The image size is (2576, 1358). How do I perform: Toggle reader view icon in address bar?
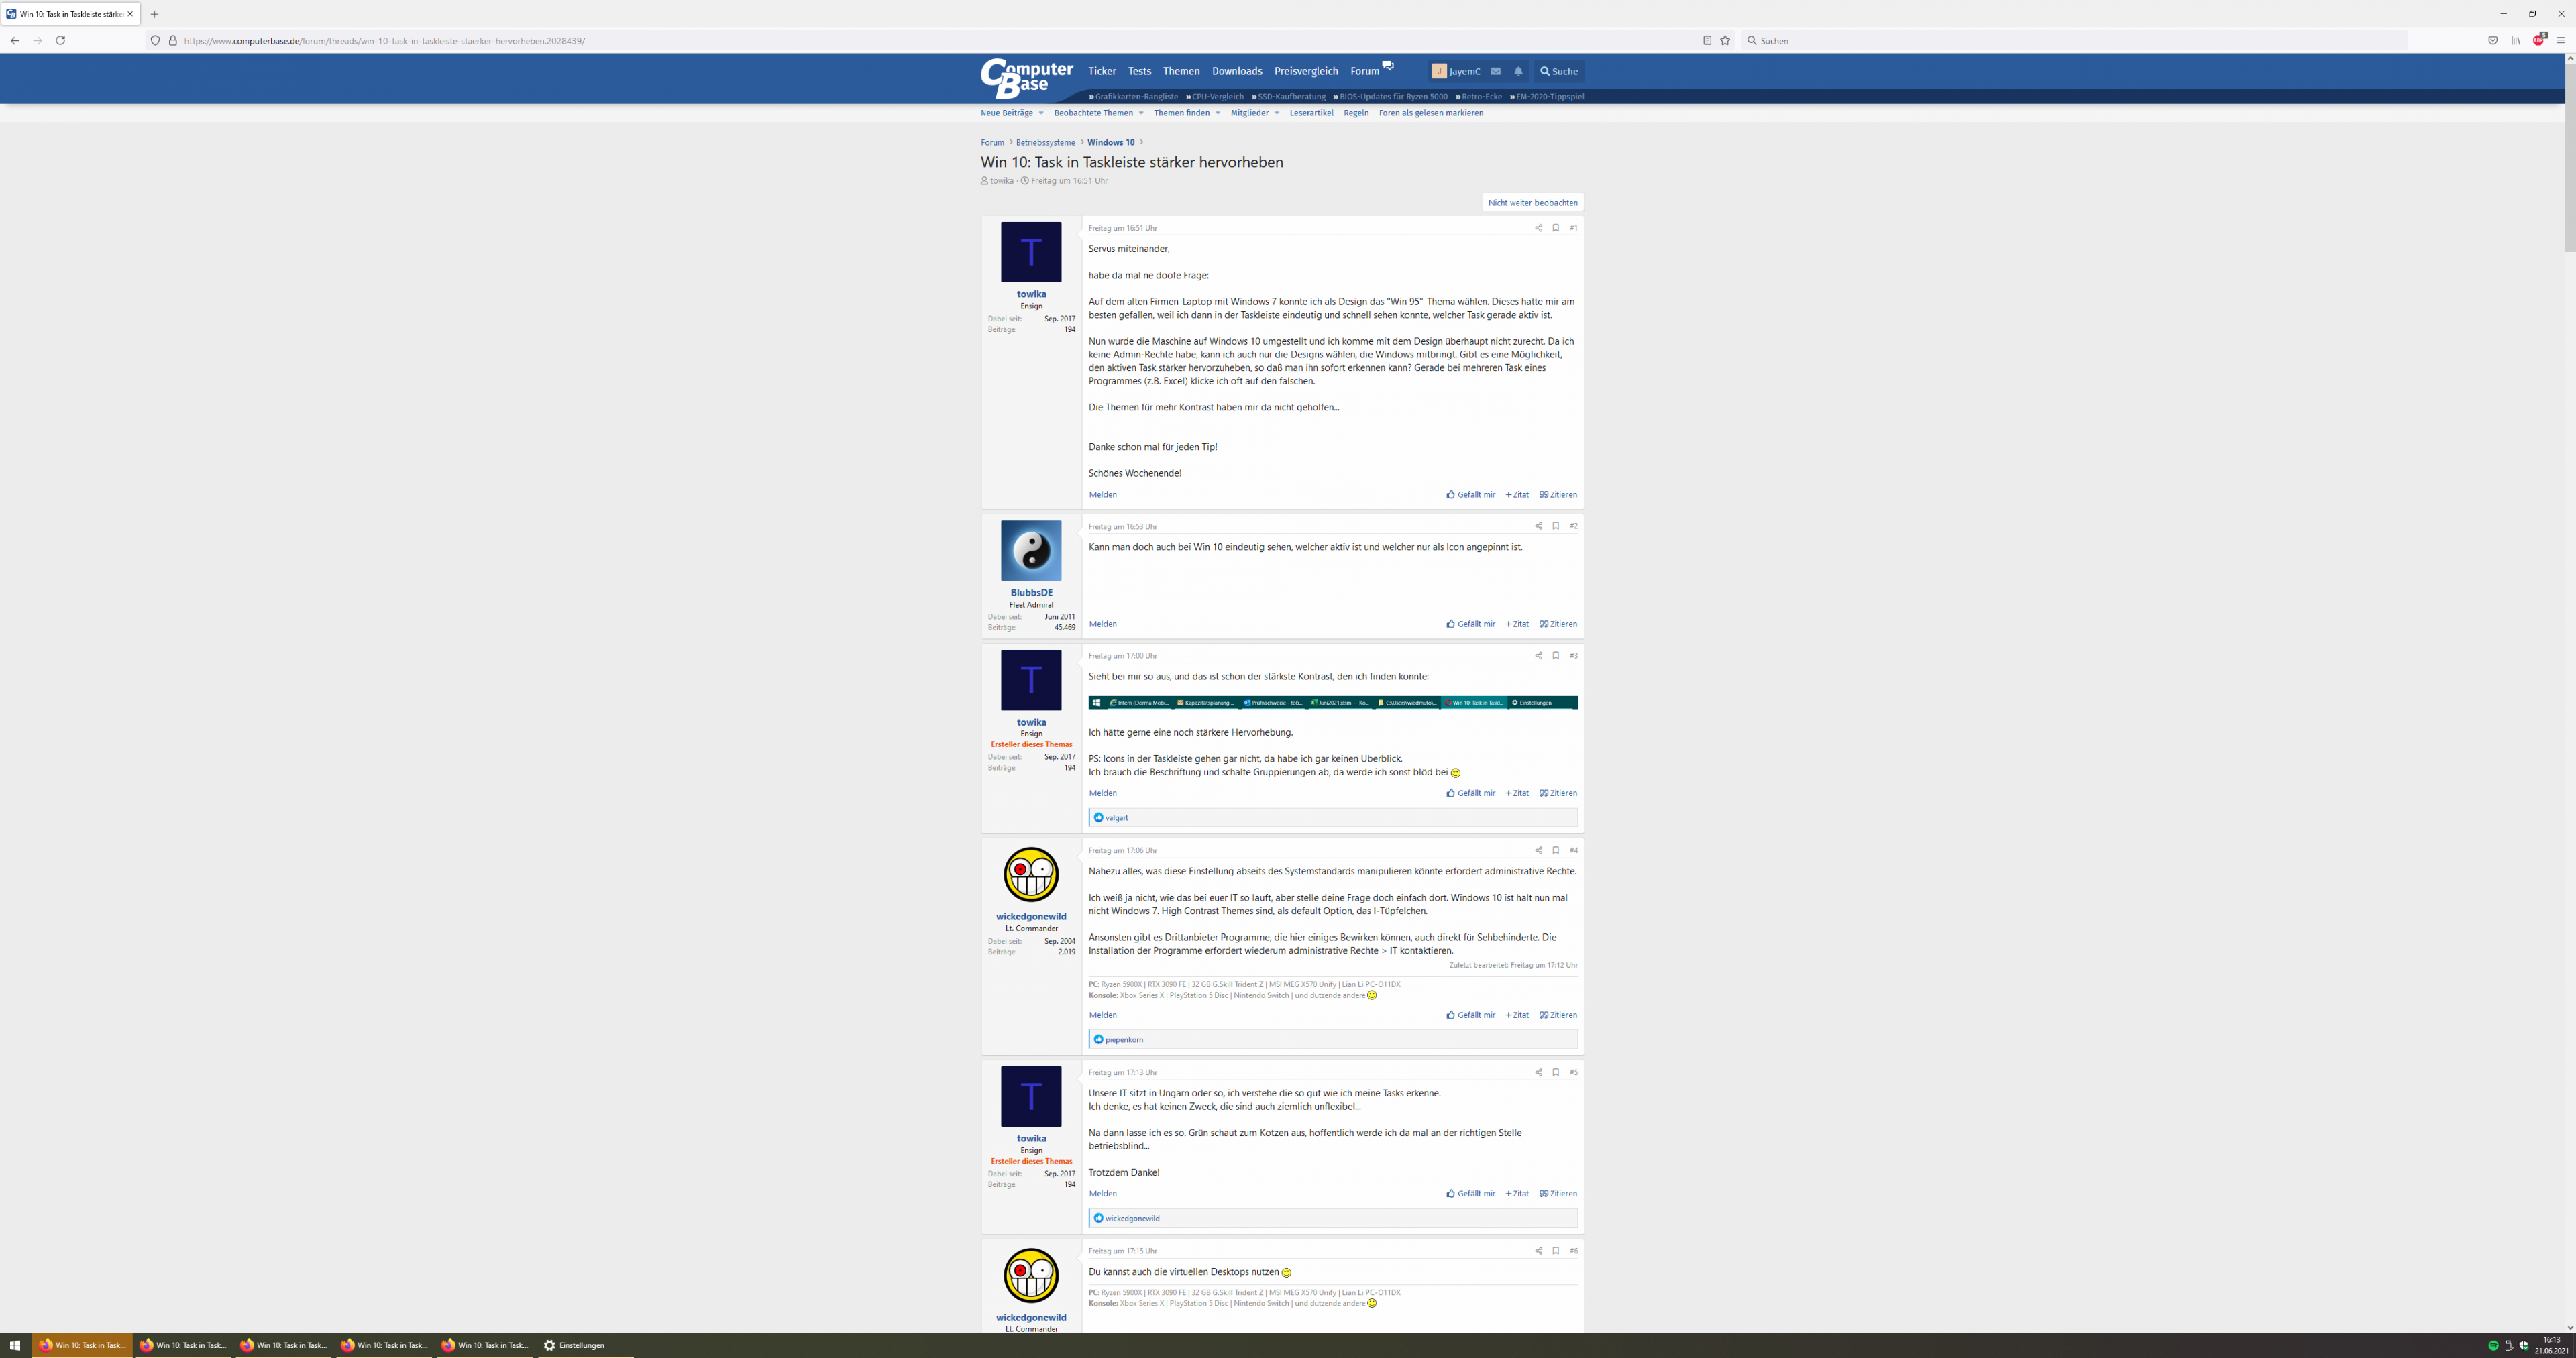tap(1707, 41)
